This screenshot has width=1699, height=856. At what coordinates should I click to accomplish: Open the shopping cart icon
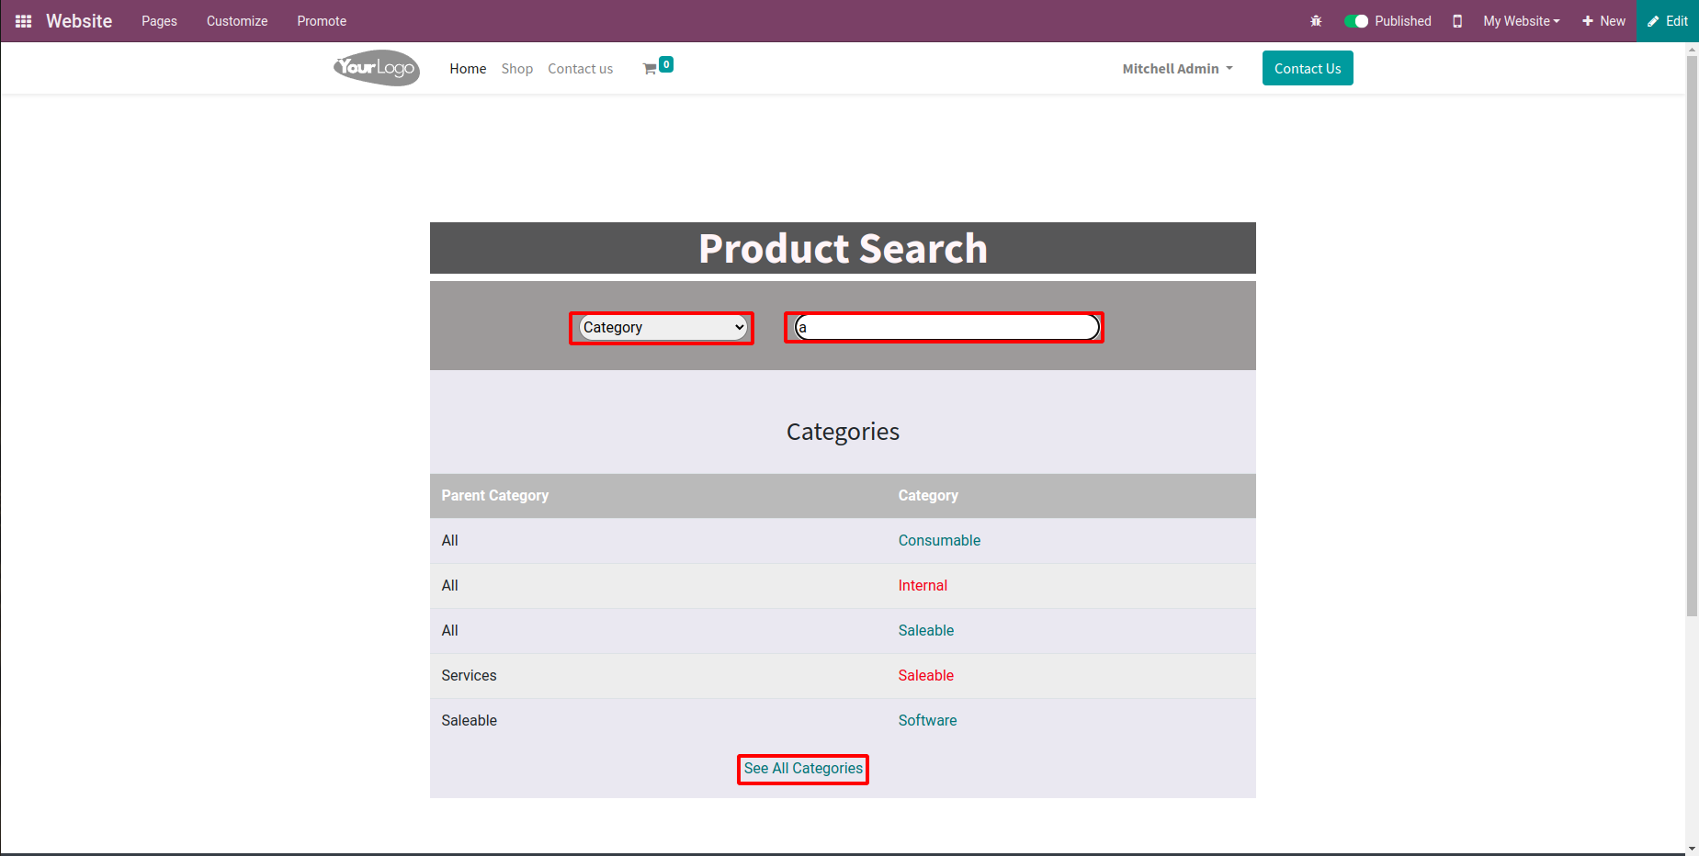(x=651, y=69)
